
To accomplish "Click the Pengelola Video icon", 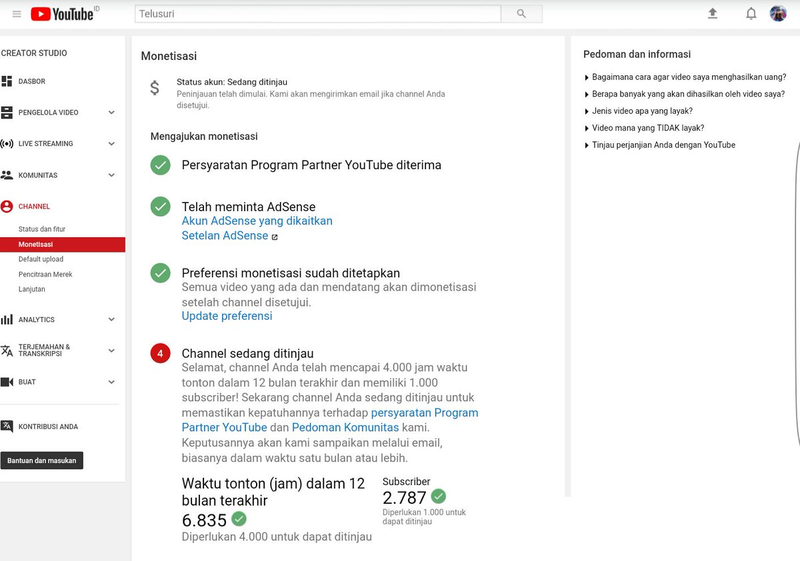I will pyautogui.click(x=7, y=113).
